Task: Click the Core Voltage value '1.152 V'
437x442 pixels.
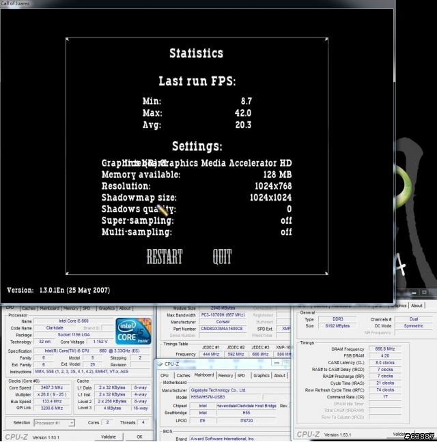Action: coord(100,342)
